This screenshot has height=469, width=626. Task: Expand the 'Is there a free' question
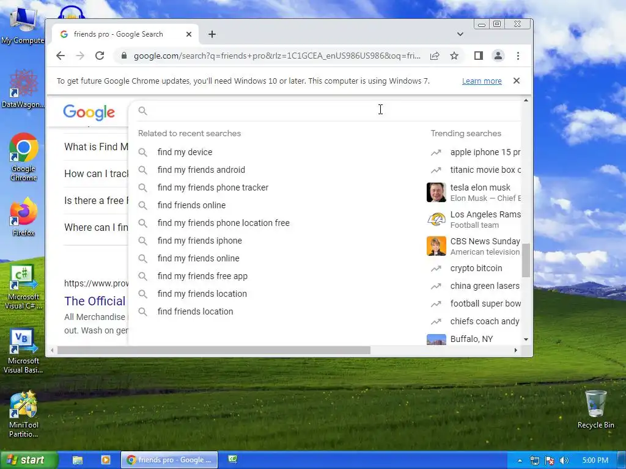[96, 200]
